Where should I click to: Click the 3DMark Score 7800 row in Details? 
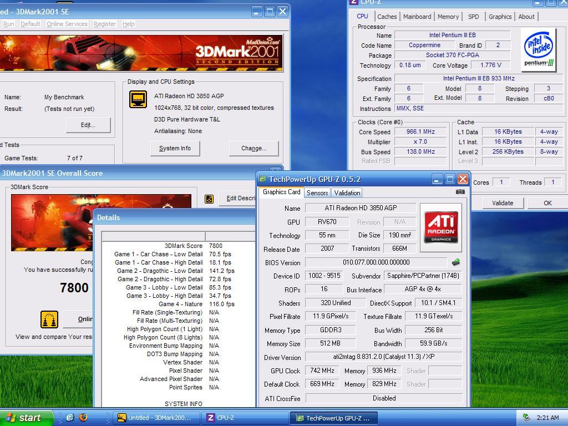click(x=178, y=246)
